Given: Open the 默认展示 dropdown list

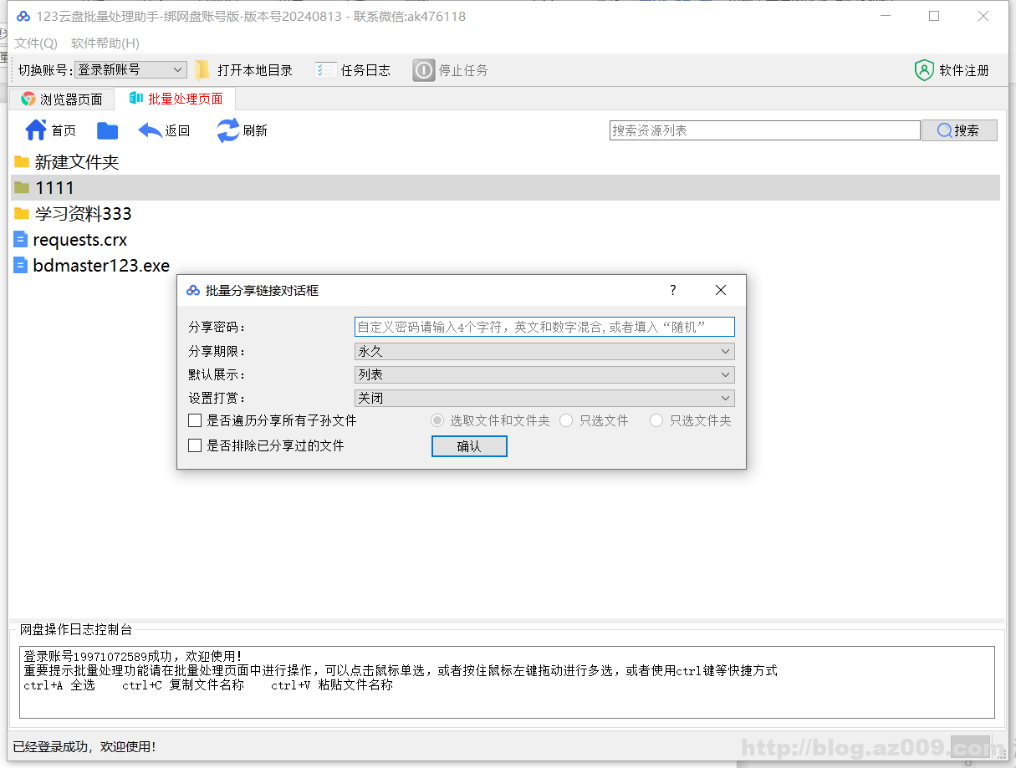Looking at the screenshot, I should tap(544, 375).
